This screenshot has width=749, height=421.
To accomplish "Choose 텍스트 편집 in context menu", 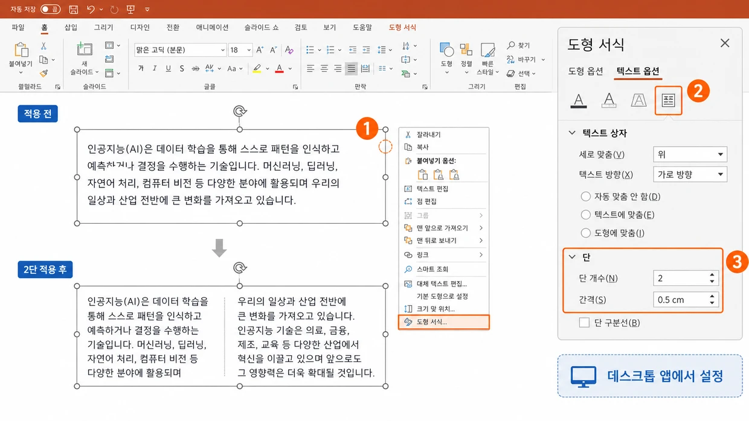I will [444, 189].
